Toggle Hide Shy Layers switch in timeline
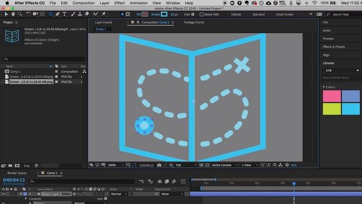This screenshot has height=204, width=362. pyautogui.click(x=160, y=181)
